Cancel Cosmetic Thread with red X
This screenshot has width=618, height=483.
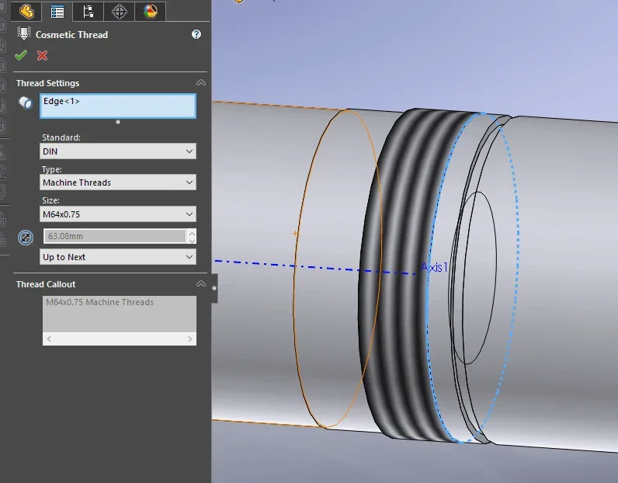coord(42,55)
